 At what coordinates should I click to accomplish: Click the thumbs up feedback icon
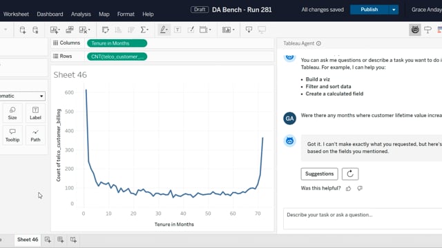pos(348,188)
